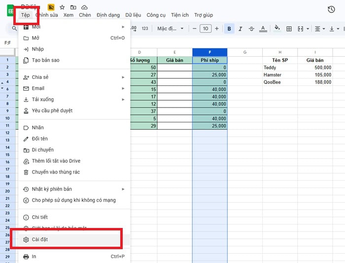Open the version history clock icon
The width and height of the screenshot is (345, 263).
pyautogui.click(x=331, y=9)
